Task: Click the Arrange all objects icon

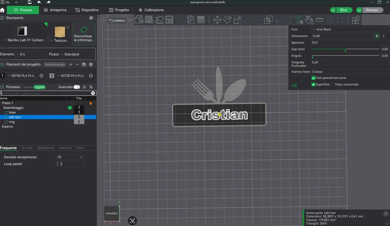Action: click(x=169, y=19)
